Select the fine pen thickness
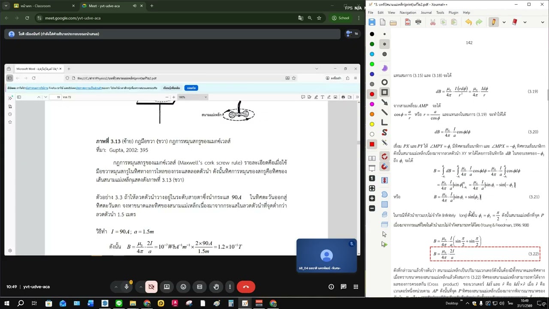Image resolution: width=549 pixels, height=309 pixels. tap(384, 34)
